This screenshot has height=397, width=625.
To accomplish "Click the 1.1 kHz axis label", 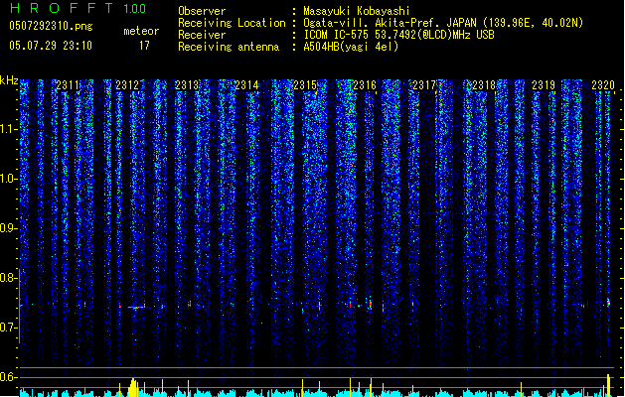I will coord(8,129).
